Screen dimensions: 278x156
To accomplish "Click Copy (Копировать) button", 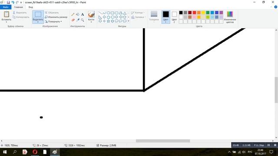I will click(x=21, y=17).
